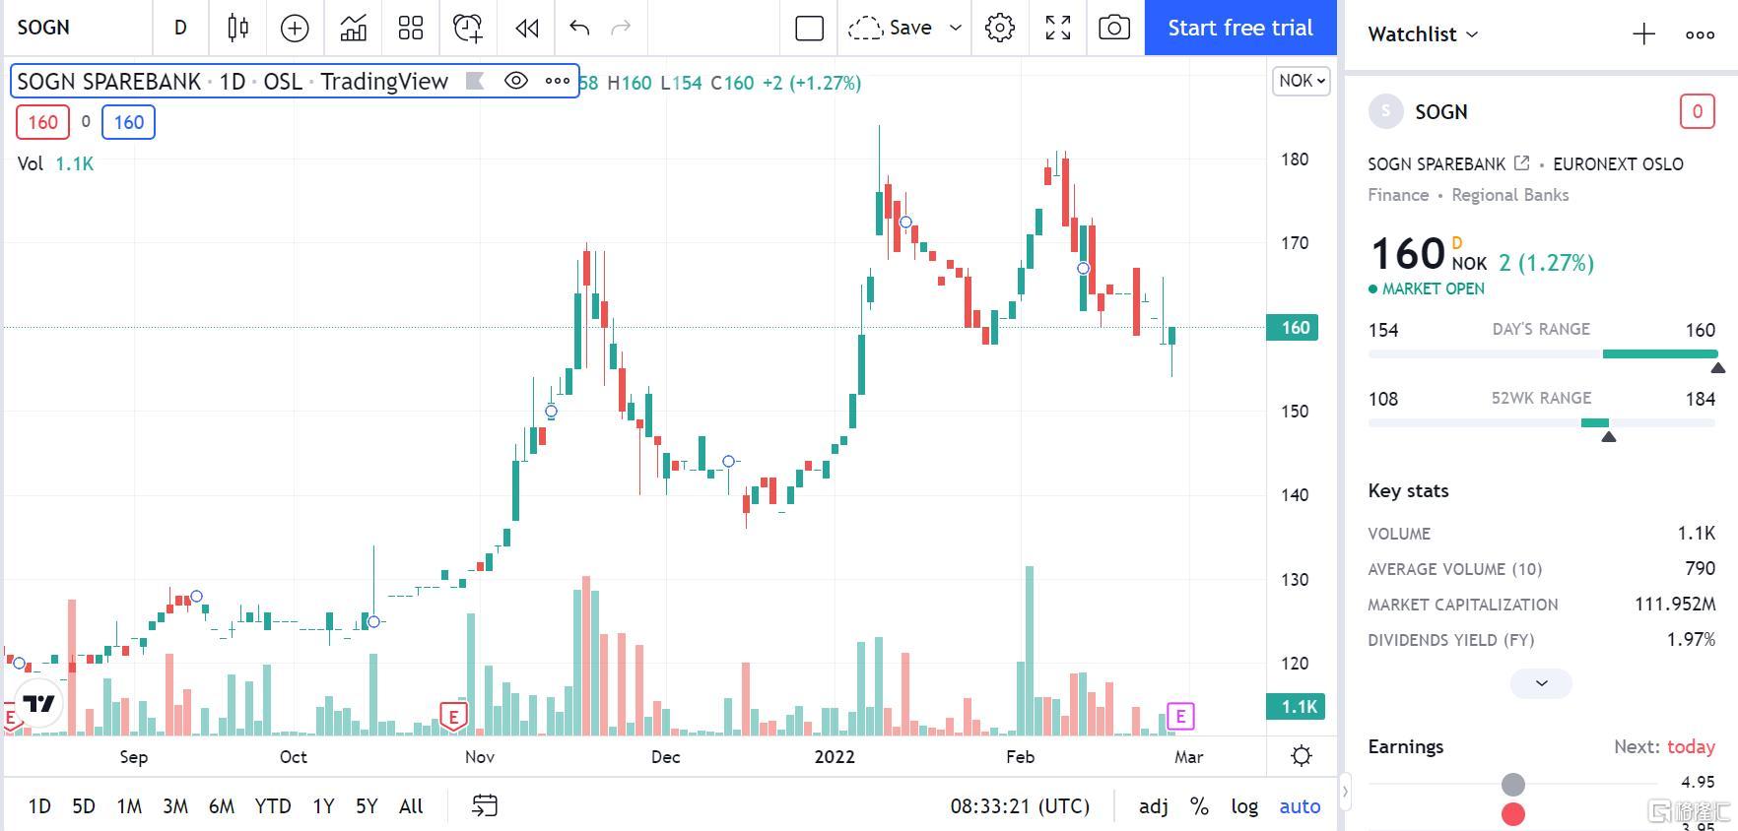This screenshot has width=1738, height=831.
Task: Toggle percent scale mode
Action: [1199, 806]
